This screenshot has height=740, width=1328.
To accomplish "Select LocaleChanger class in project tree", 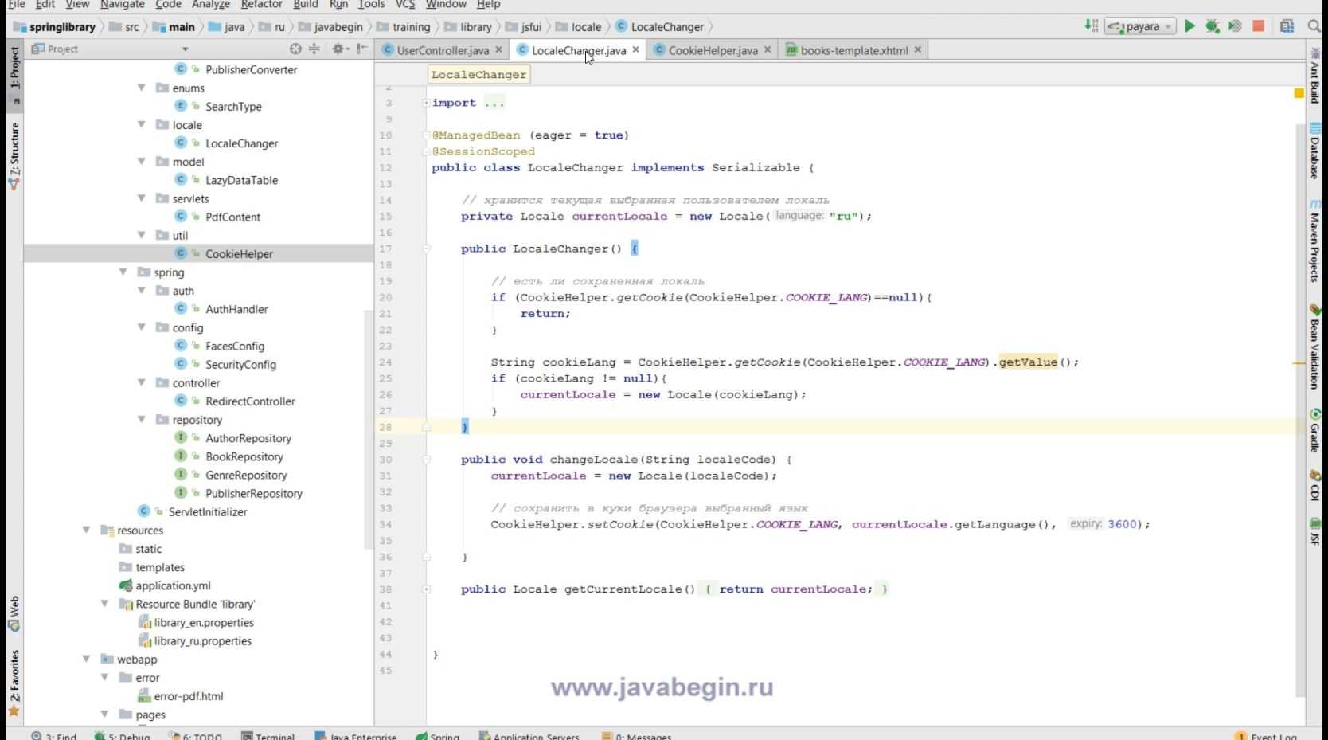I will pyautogui.click(x=241, y=143).
